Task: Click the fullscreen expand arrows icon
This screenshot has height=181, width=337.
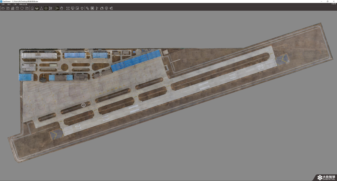Action: tap(68, 8)
